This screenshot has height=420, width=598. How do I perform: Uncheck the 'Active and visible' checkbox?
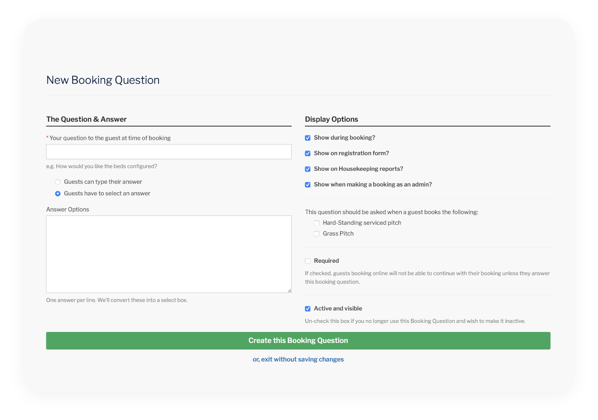coord(308,309)
